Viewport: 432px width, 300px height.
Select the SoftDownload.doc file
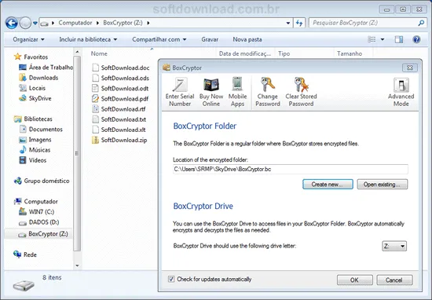click(121, 68)
